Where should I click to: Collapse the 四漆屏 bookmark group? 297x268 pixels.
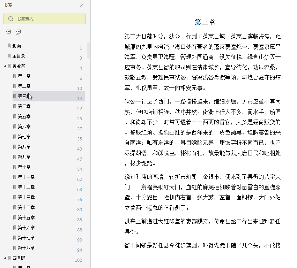(5, 258)
